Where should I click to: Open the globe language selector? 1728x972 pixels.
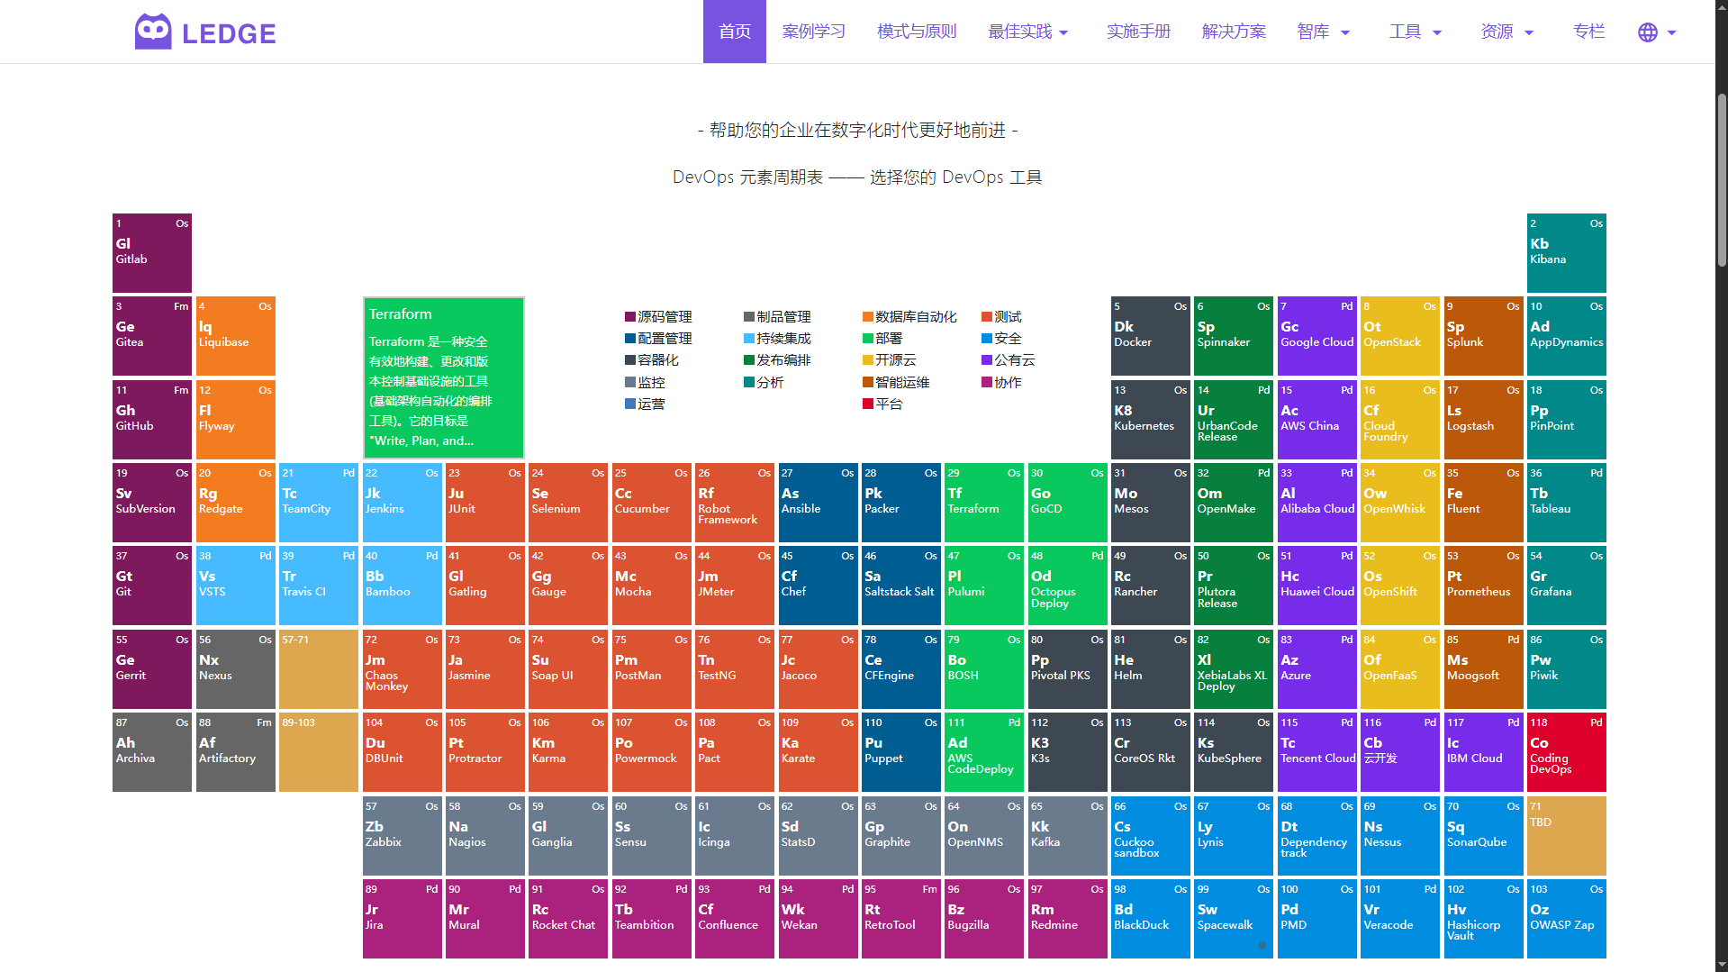[x=1657, y=32]
